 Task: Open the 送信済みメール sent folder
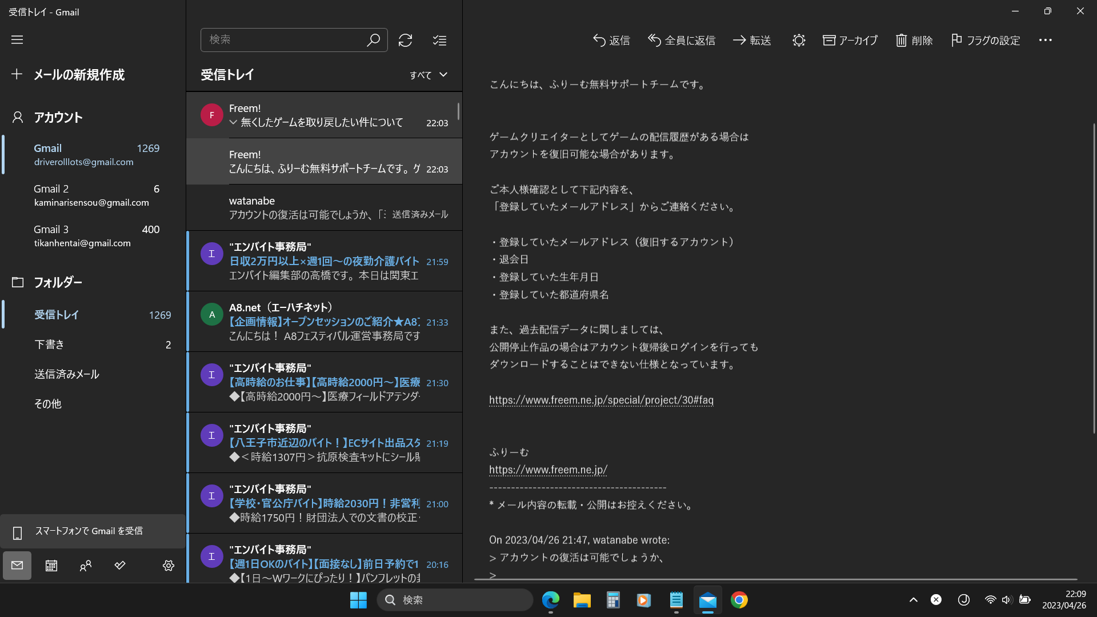[x=93, y=374]
